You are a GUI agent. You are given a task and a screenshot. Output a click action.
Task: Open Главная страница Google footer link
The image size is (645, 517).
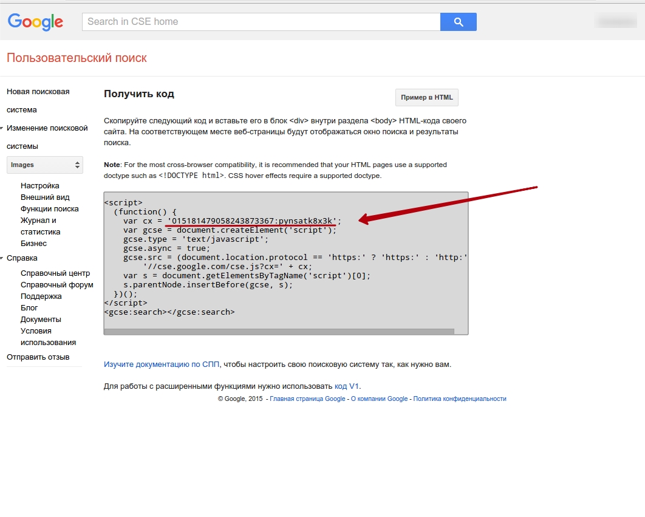click(307, 399)
